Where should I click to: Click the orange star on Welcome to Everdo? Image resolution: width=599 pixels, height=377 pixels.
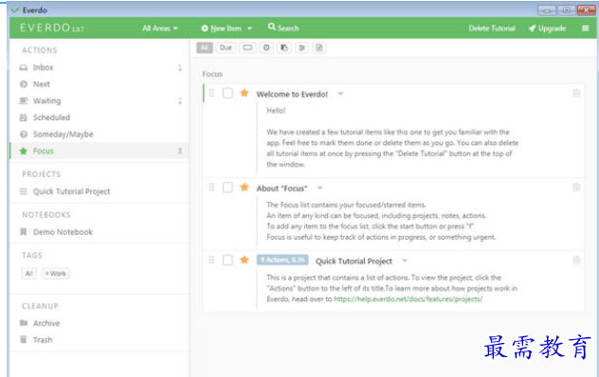coord(245,93)
